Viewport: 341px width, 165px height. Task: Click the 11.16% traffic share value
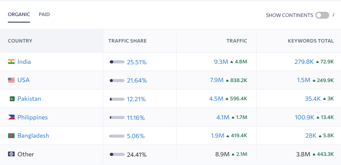(x=136, y=118)
